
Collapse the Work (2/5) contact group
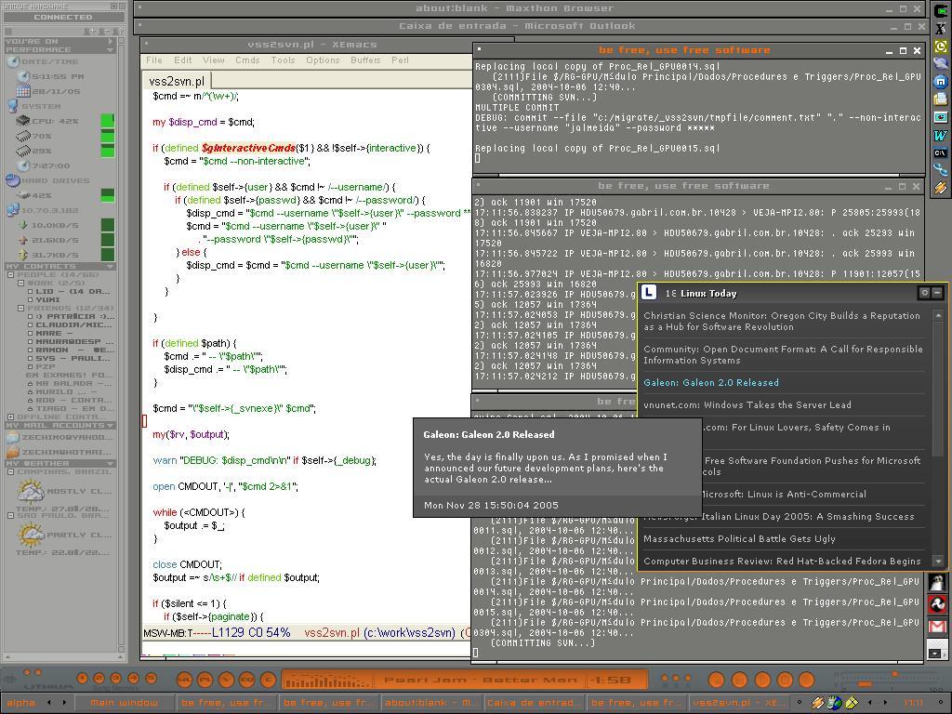click(x=20, y=283)
